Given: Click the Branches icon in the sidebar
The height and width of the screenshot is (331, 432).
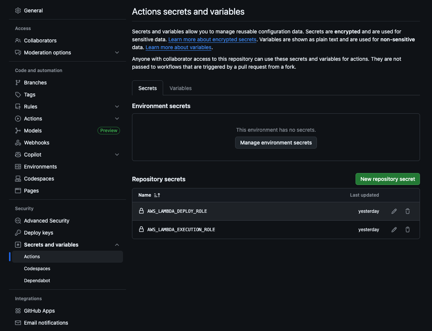Looking at the screenshot, I should pyautogui.click(x=18, y=82).
